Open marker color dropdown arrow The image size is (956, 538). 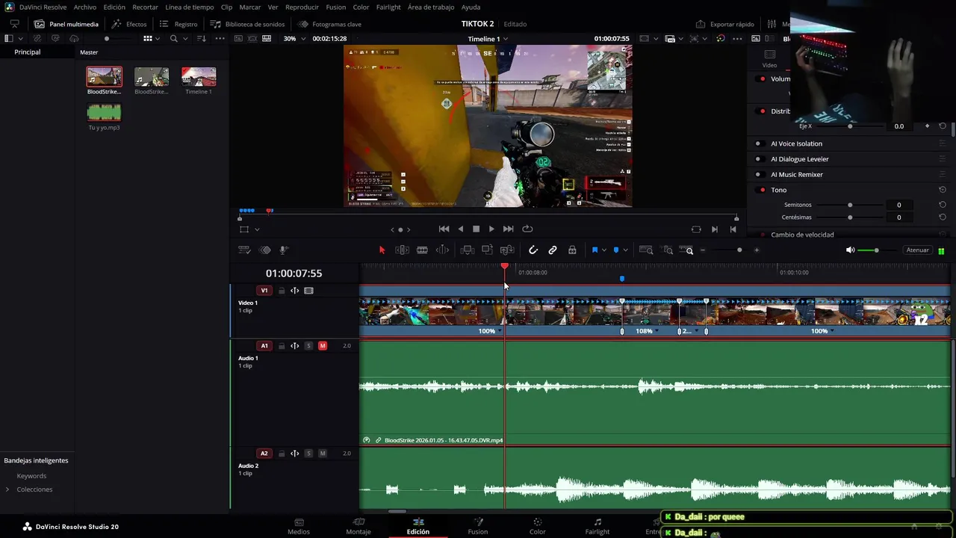(625, 250)
